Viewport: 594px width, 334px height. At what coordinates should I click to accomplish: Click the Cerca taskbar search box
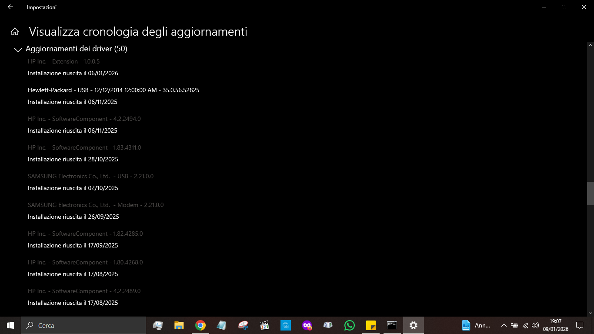[x=83, y=325]
